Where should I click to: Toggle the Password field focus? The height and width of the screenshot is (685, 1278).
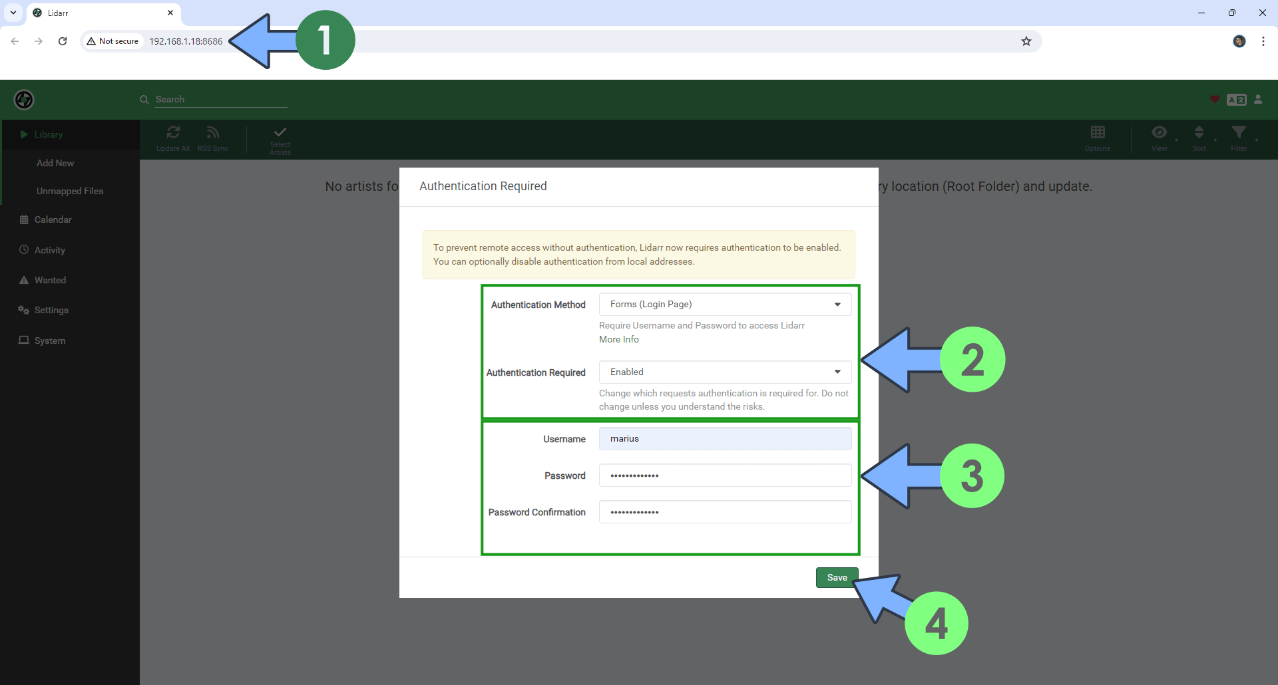[724, 475]
